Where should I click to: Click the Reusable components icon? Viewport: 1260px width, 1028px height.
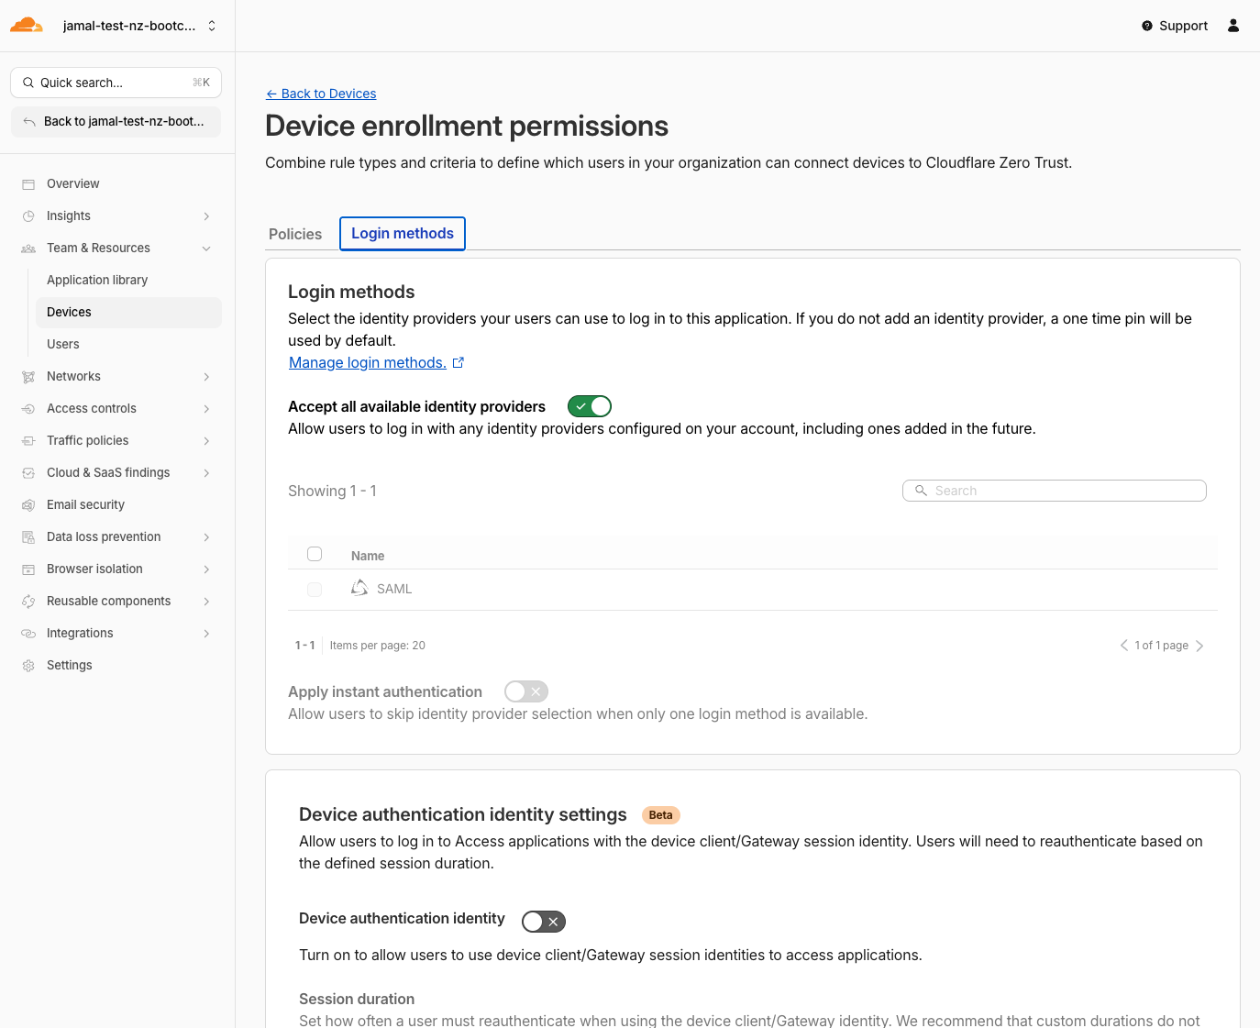28,602
